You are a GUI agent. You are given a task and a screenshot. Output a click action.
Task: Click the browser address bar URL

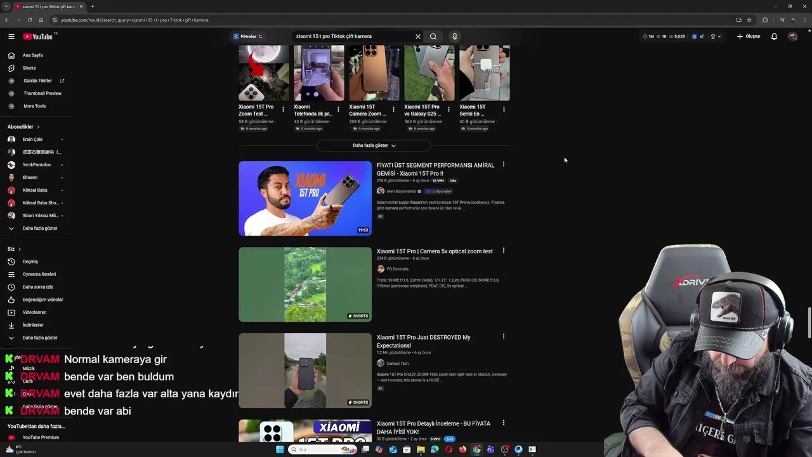point(134,20)
